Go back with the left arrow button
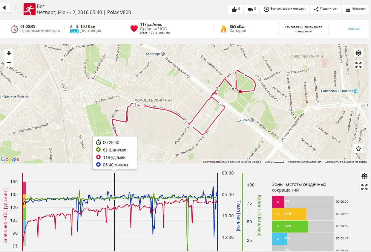Image resolution: width=371 pixels, height=252 pixels. pos(5,8)
